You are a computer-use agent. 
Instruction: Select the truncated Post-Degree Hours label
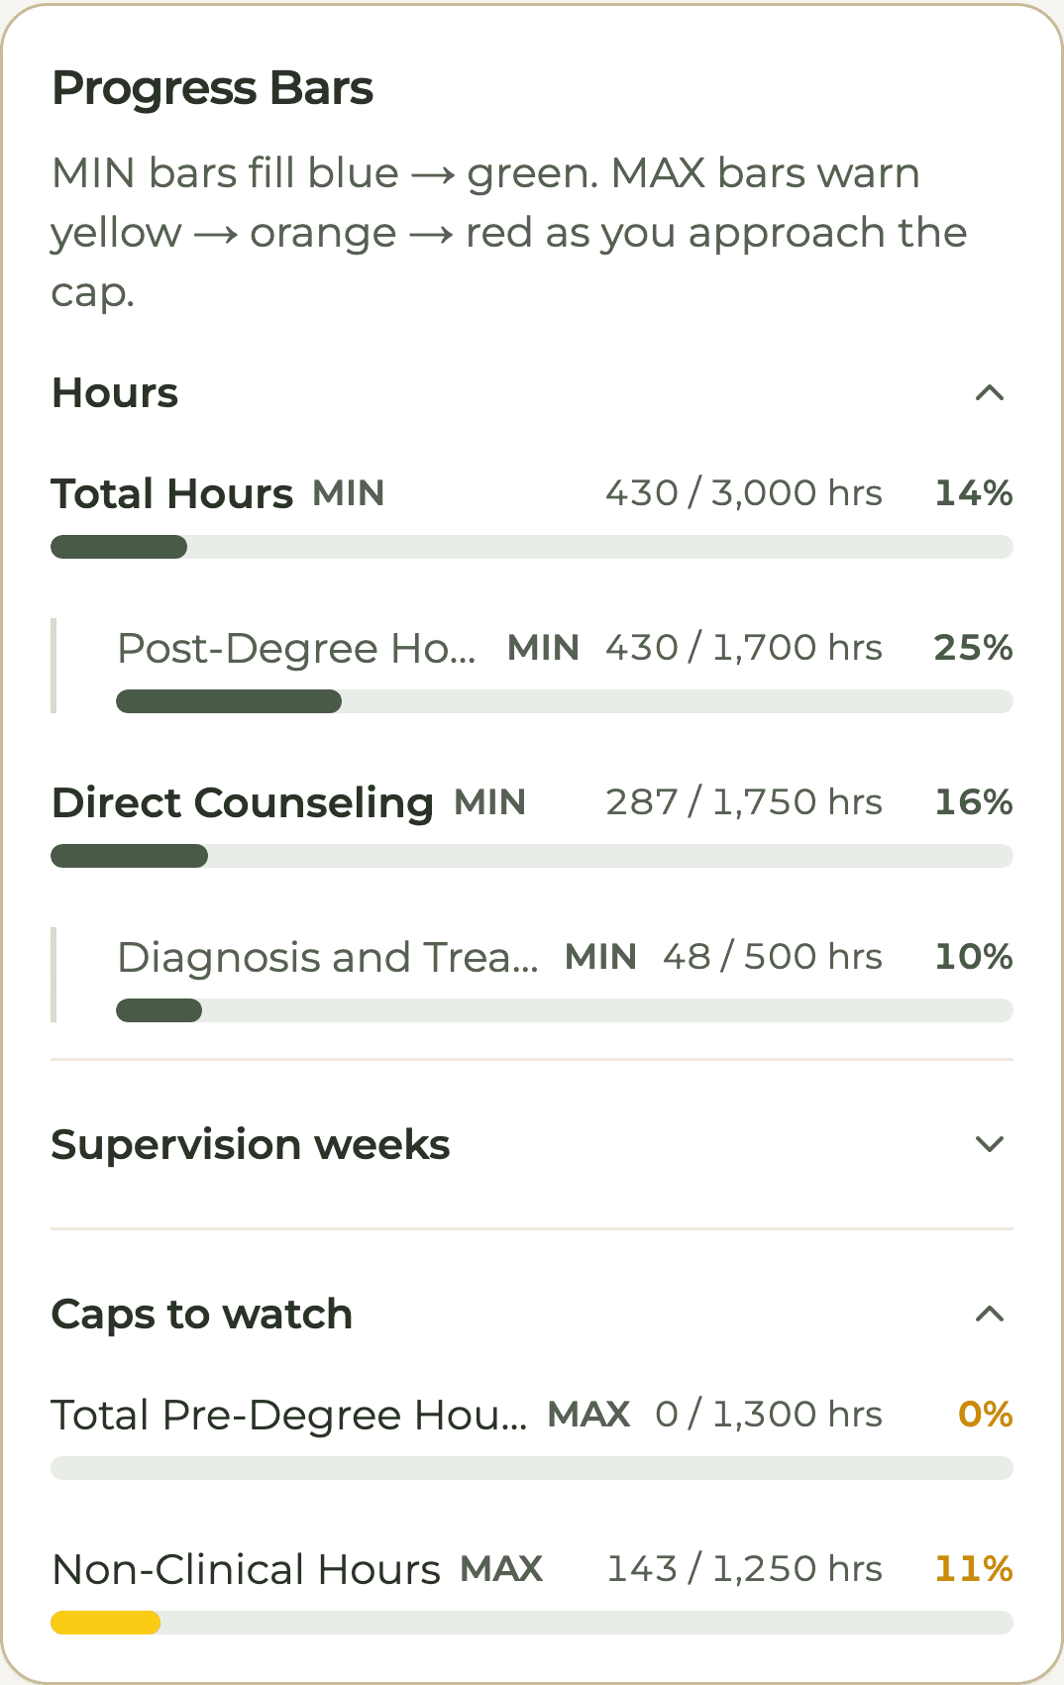pyautogui.click(x=296, y=648)
